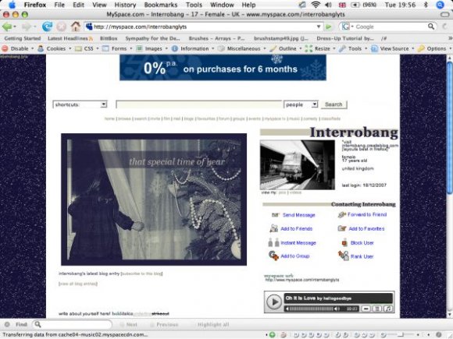Mute the music player volume speaker

coord(287,309)
